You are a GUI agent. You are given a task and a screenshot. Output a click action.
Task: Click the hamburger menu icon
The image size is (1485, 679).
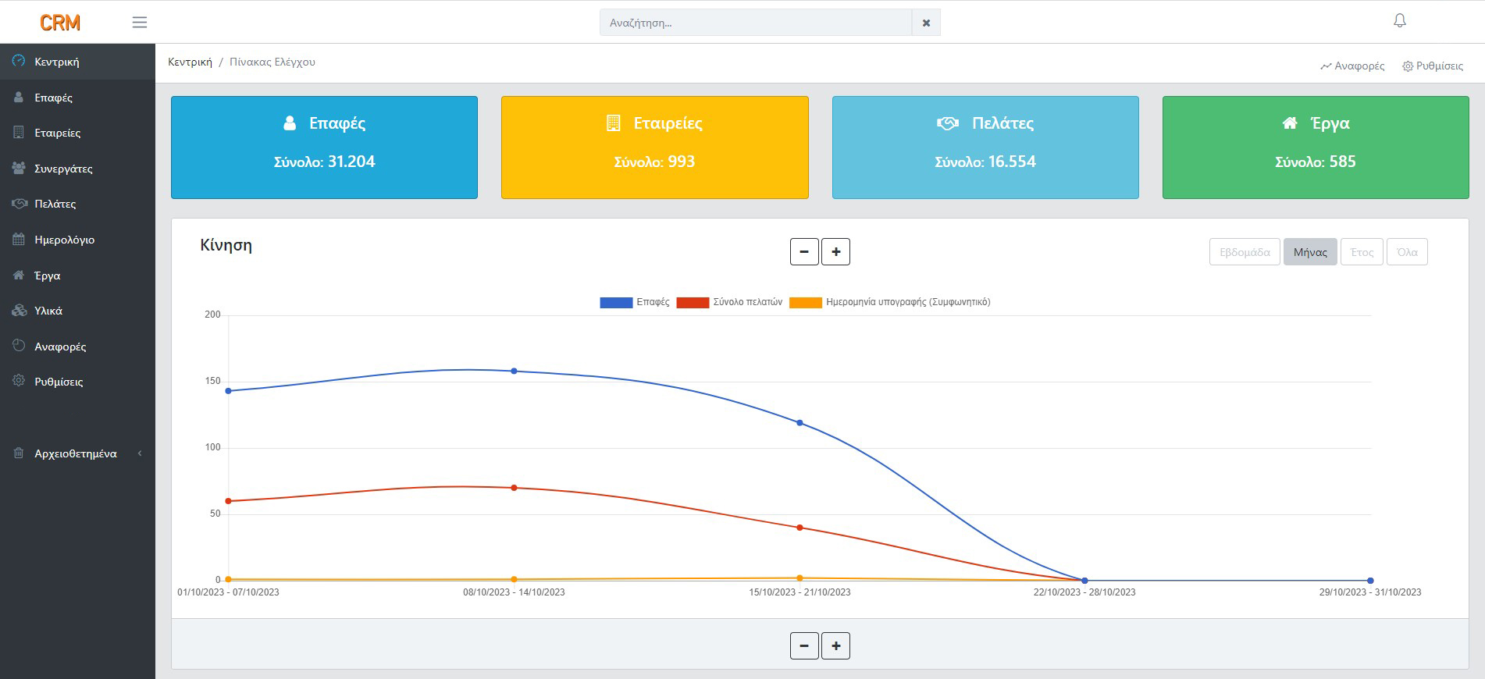(140, 23)
